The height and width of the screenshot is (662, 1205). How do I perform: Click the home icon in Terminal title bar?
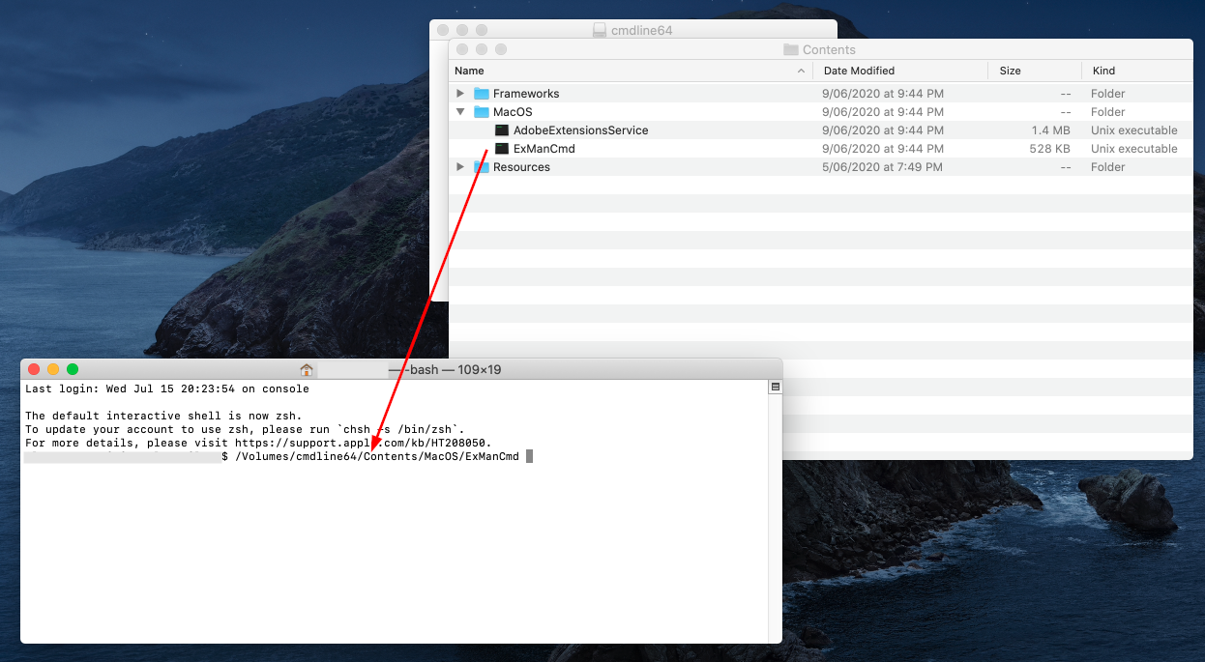[307, 370]
